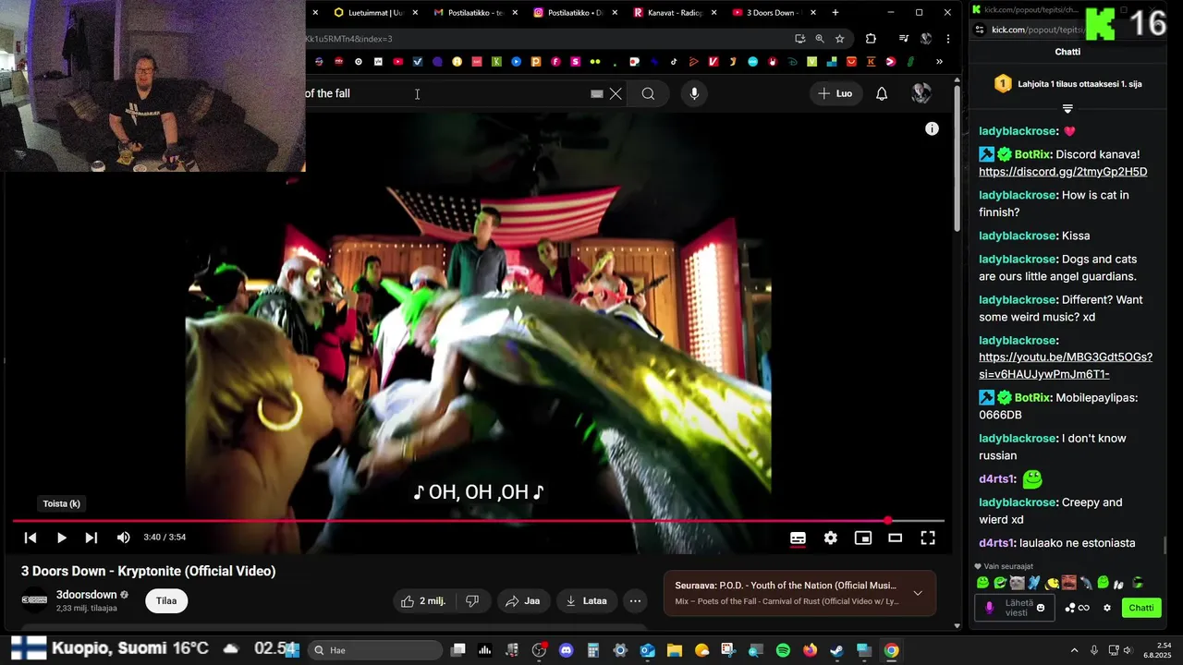Open the YouTube account avatar menu
This screenshot has height=665, width=1183.
[x=921, y=93]
